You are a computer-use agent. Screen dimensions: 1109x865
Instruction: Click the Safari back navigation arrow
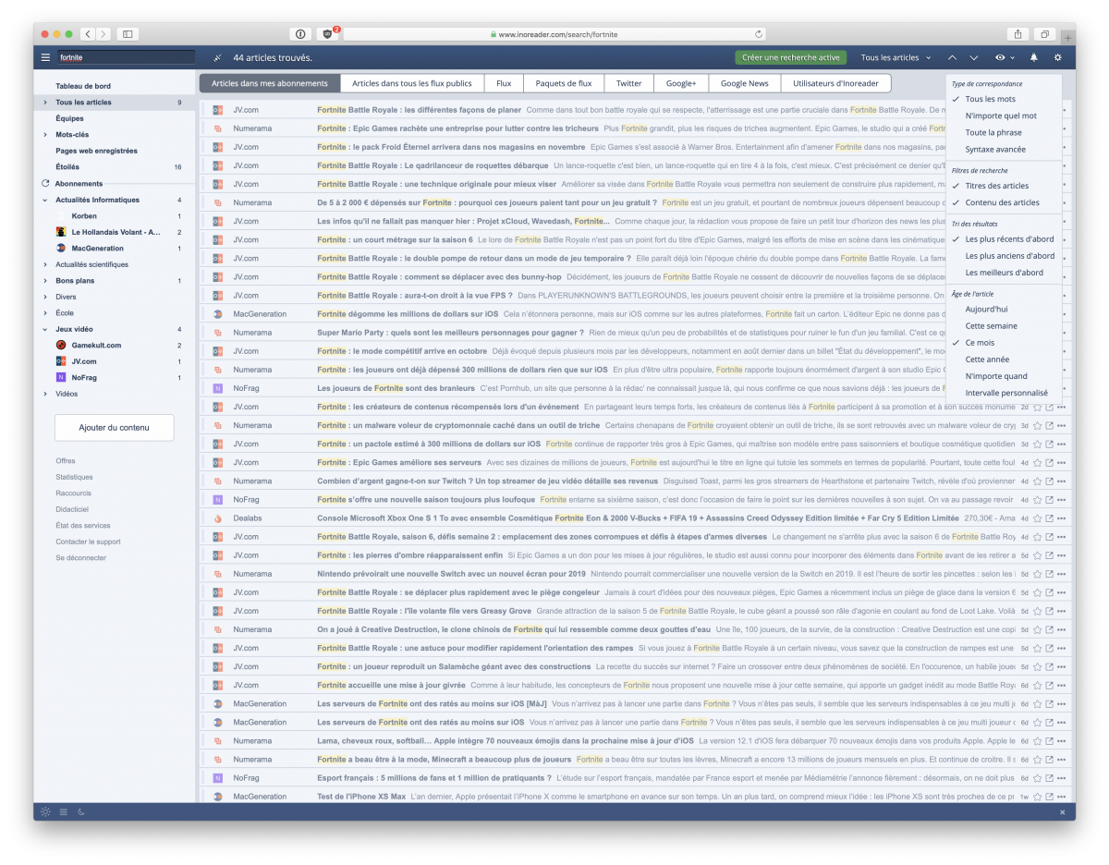click(87, 34)
